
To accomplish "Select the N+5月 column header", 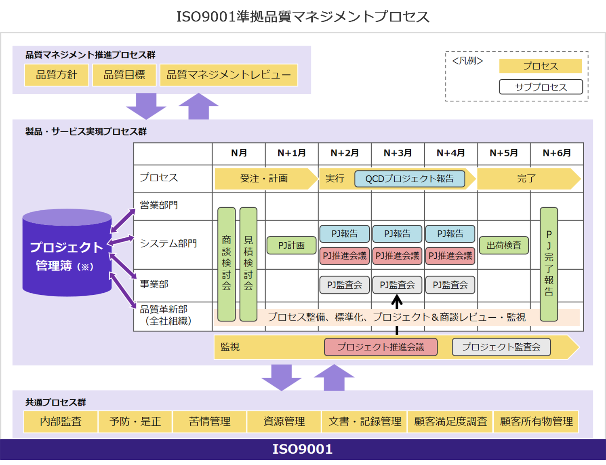I will (x=504, y=153).
